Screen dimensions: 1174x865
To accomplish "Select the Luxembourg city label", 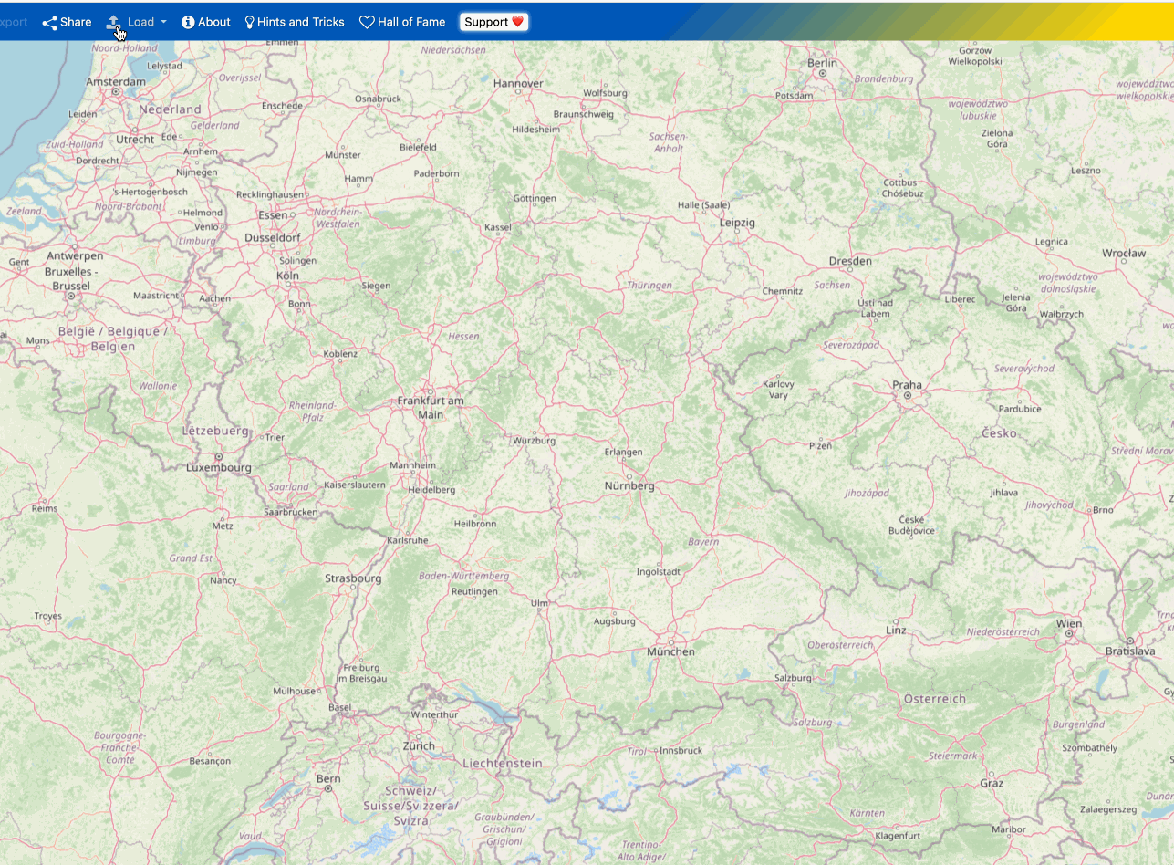I will (x=218, y=468).
